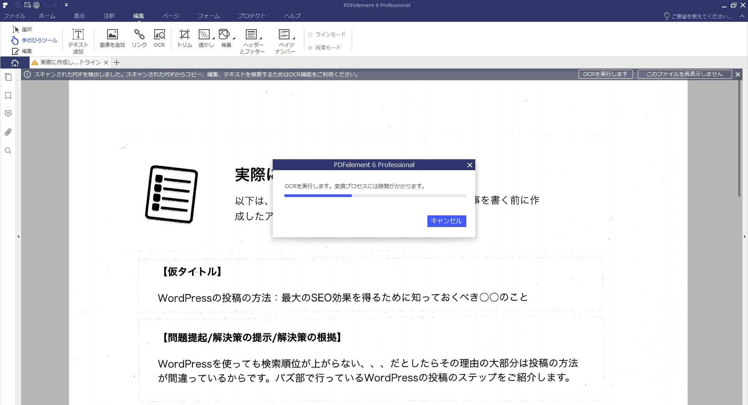748x405 pixels.
Task: Switch to the 注釈 tab
Action: click(x=109, y=16)
